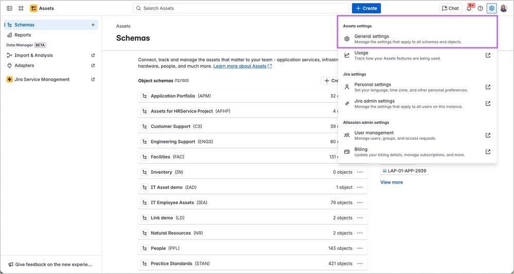Add a schema with the plus icon
This screenshot has height=274, width=514.
click(x=93, y=25)
